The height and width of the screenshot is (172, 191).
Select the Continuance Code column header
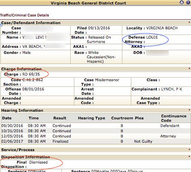[174, 118]
